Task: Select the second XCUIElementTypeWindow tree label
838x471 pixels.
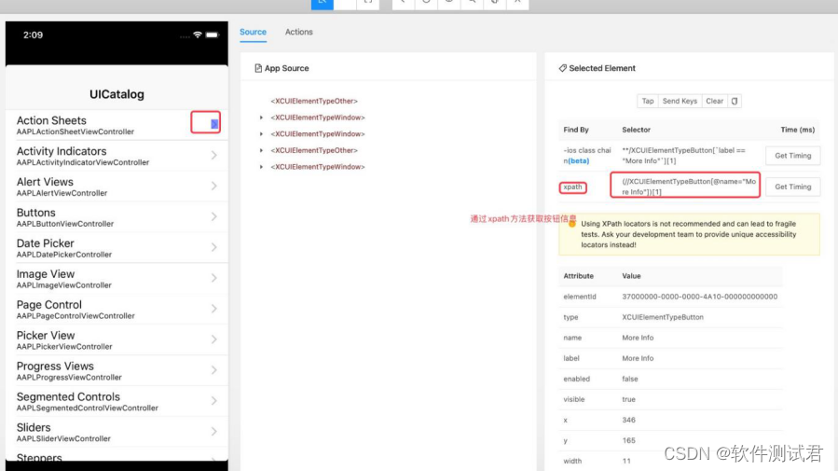Action: (318, 134)
